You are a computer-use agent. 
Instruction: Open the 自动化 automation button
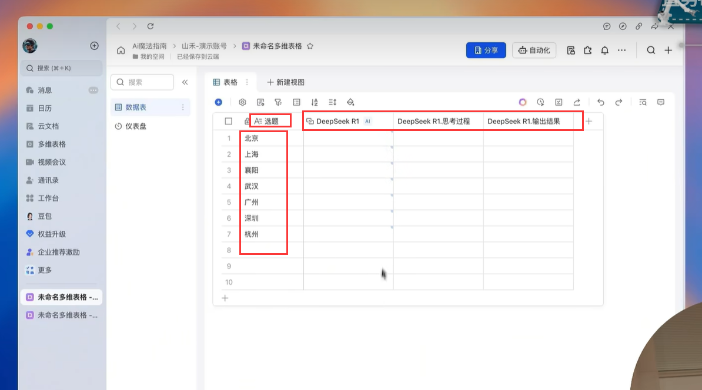[x=534, y=51]
